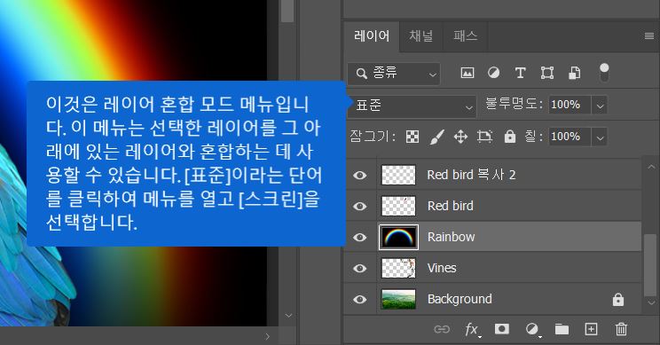Click the layers list scroll up arrow
The height and width of the screenshot is (345, 660).
(651, 167)
